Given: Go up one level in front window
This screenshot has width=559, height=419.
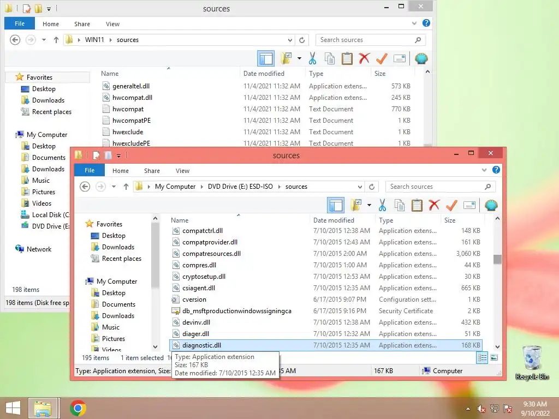Looking at the screenshot, I should coord(126,187).
